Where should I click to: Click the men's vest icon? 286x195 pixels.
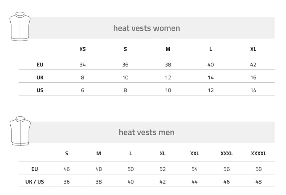pos(20,131)
